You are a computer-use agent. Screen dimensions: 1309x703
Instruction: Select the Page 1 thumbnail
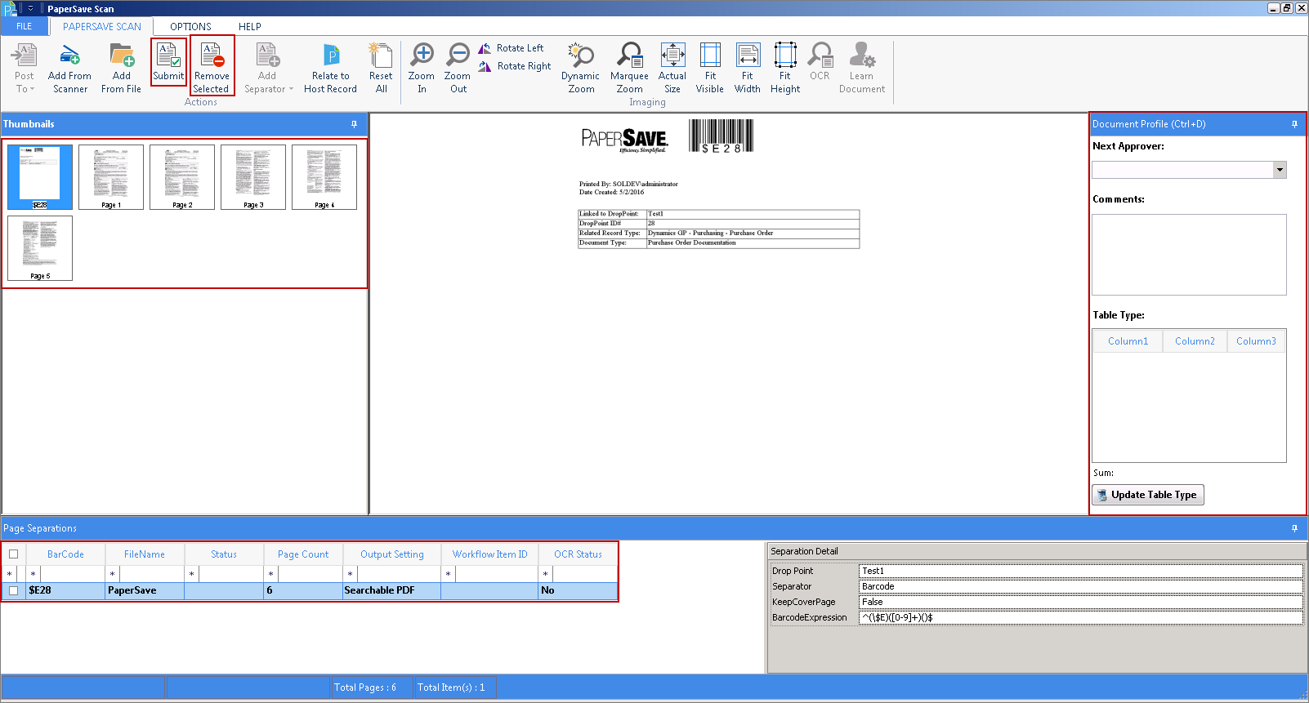click(x=111, y=177)
